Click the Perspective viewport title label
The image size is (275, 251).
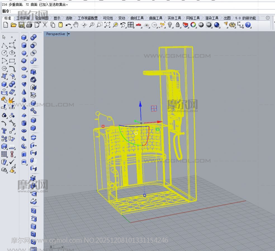pos(55,34)
